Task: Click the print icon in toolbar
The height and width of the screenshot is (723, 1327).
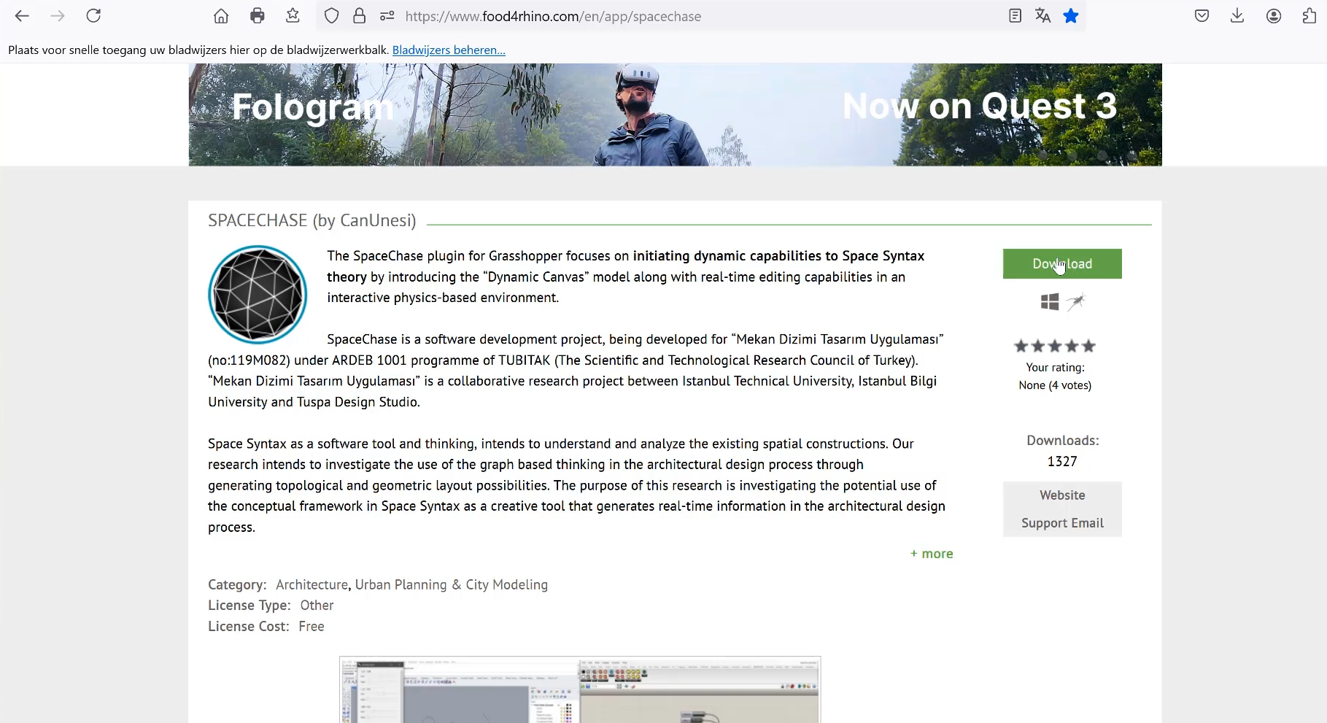Action: click(x=257, y=16)
